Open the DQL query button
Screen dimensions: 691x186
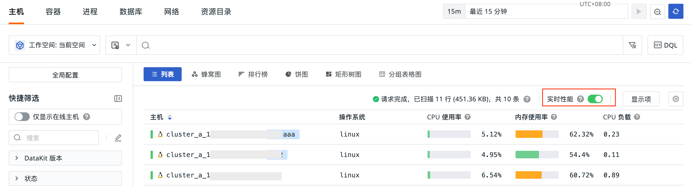665,45
